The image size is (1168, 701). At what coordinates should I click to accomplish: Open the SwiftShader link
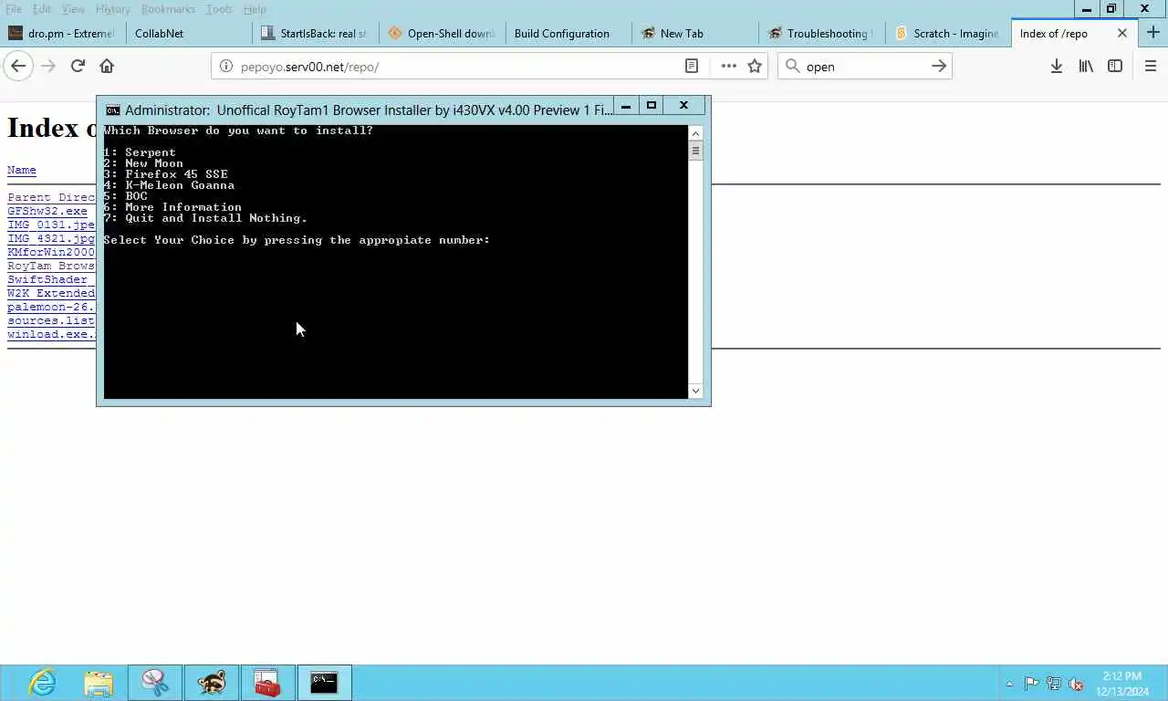47,279
